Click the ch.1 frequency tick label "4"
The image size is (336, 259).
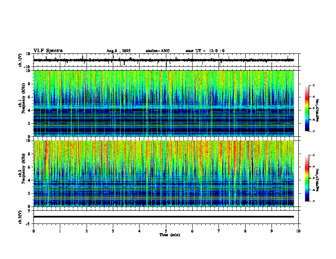[29, 110]
